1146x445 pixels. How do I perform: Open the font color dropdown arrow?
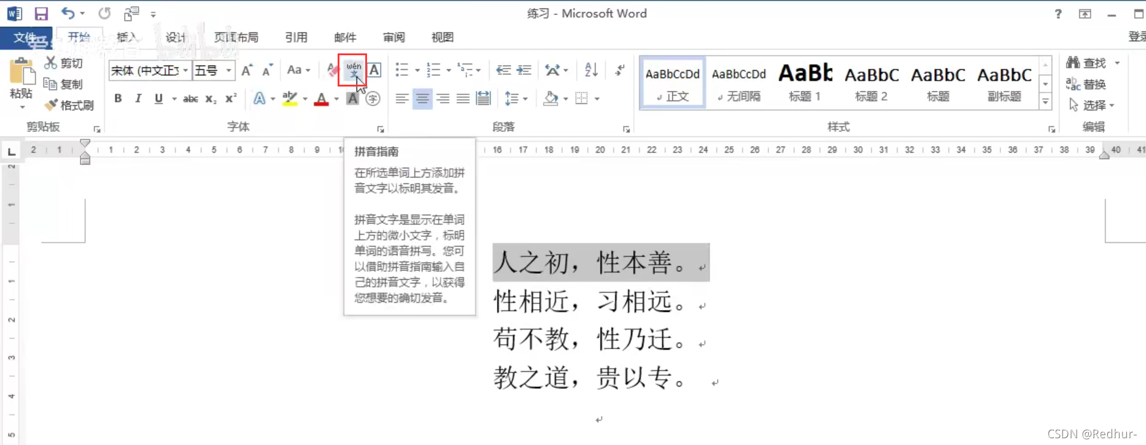pos(336,99)
